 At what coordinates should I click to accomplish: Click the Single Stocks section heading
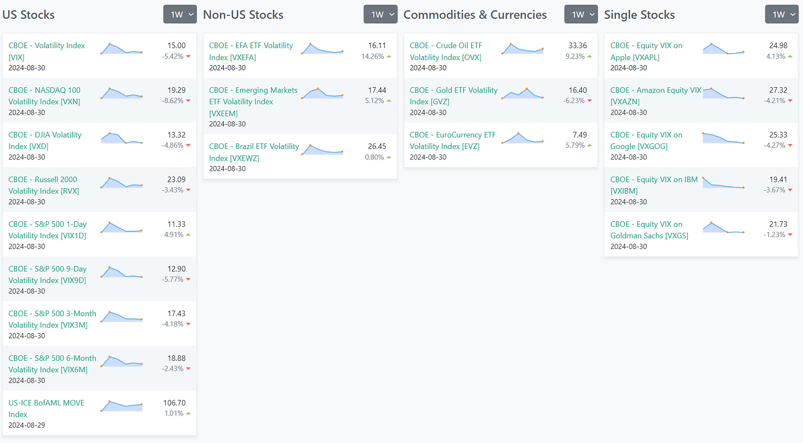(640, 15)
